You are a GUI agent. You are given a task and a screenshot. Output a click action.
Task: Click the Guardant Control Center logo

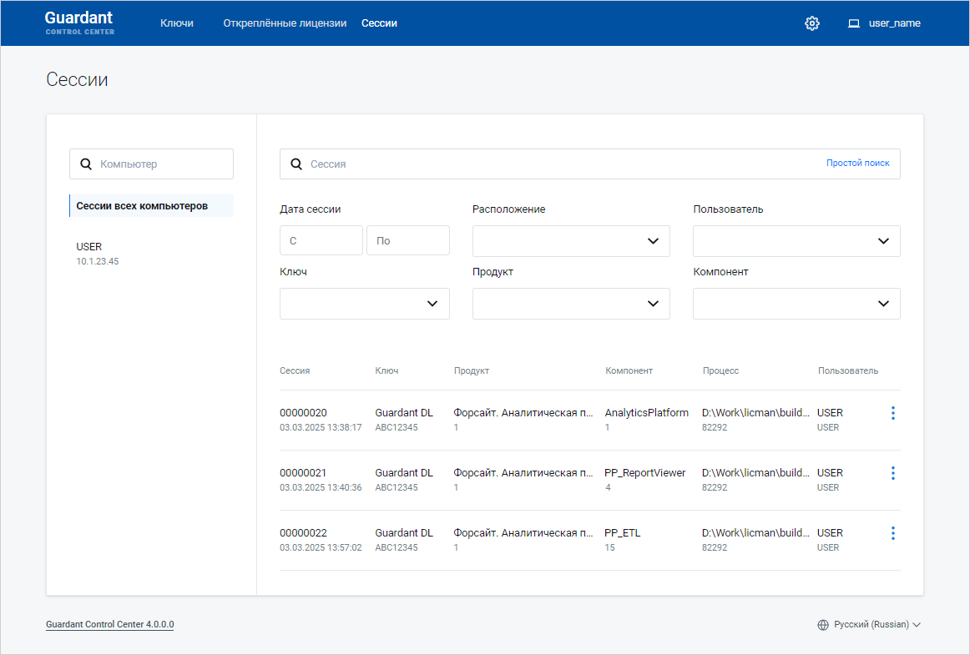click(79, 23)
